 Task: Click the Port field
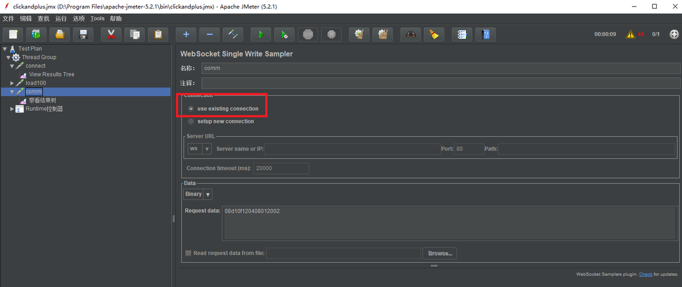[x=469, y=149]
